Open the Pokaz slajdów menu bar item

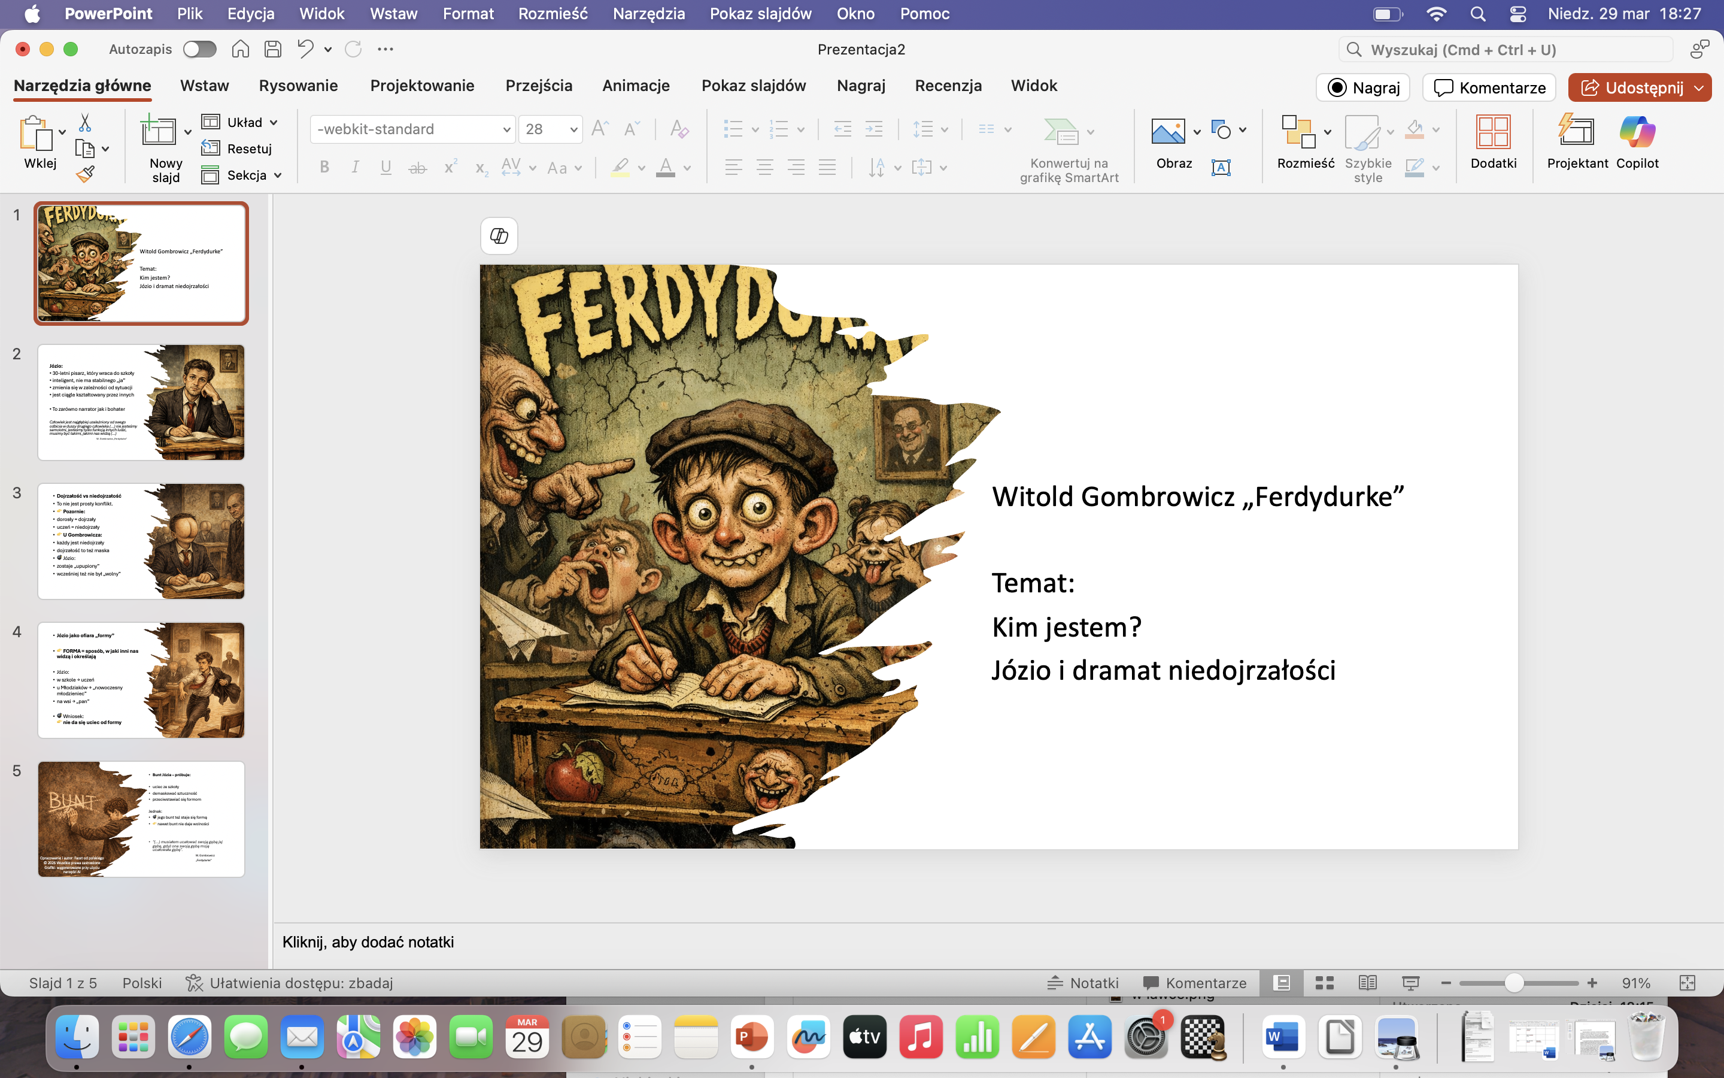point(760,14)
